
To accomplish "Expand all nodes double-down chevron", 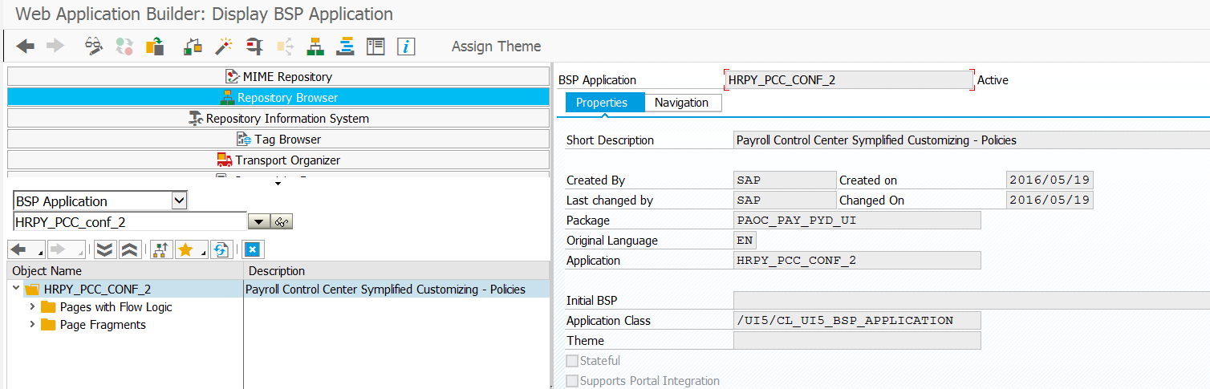I will coord(104,249).
